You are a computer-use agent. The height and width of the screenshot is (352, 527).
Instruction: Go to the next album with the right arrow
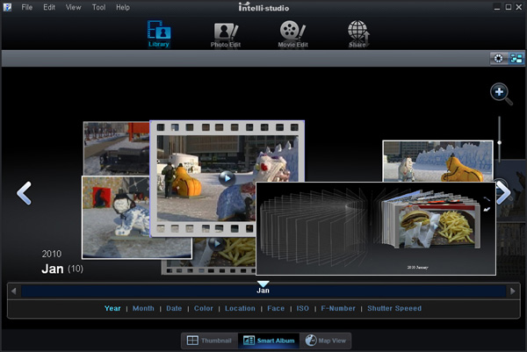pyautogui.click(x=503, y=192)
